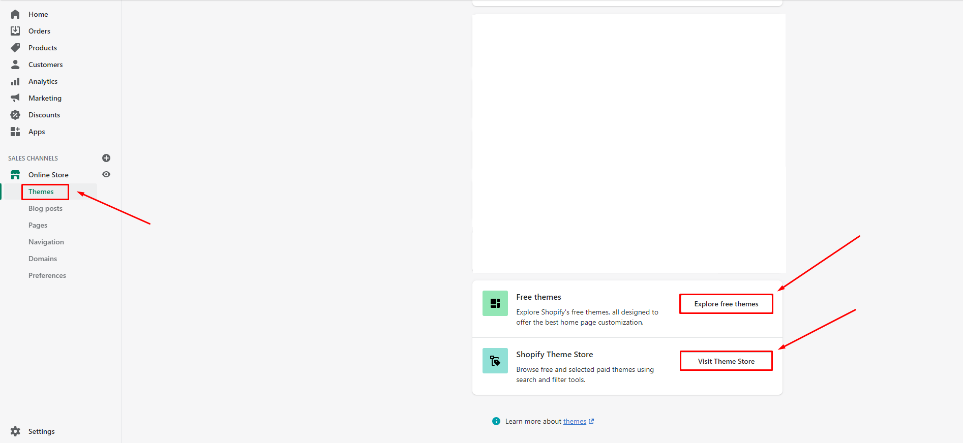Click the Discounts badge icon
This screenshot has height=443, width=963.
(x=15, y=115)
